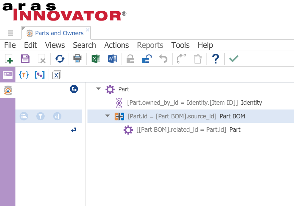The width and height of the screenshot is (294, 206).
Task: Export to Excel from the toolbar
Action: pyautogui.click(x=96, y=59)
